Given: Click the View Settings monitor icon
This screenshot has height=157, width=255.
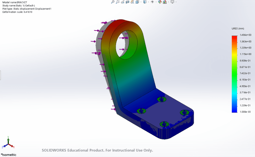Looking at the screenshot, I should click(x=172, y=2).
